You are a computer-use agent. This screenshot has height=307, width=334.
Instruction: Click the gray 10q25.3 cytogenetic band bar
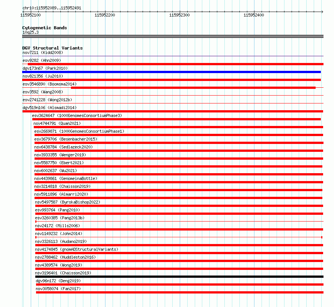coord(173,36)
